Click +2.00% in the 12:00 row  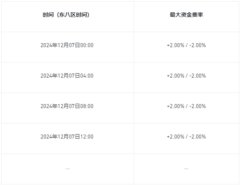175,137
